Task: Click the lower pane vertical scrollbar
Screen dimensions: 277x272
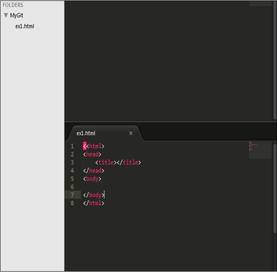Action: click(275, 187)
